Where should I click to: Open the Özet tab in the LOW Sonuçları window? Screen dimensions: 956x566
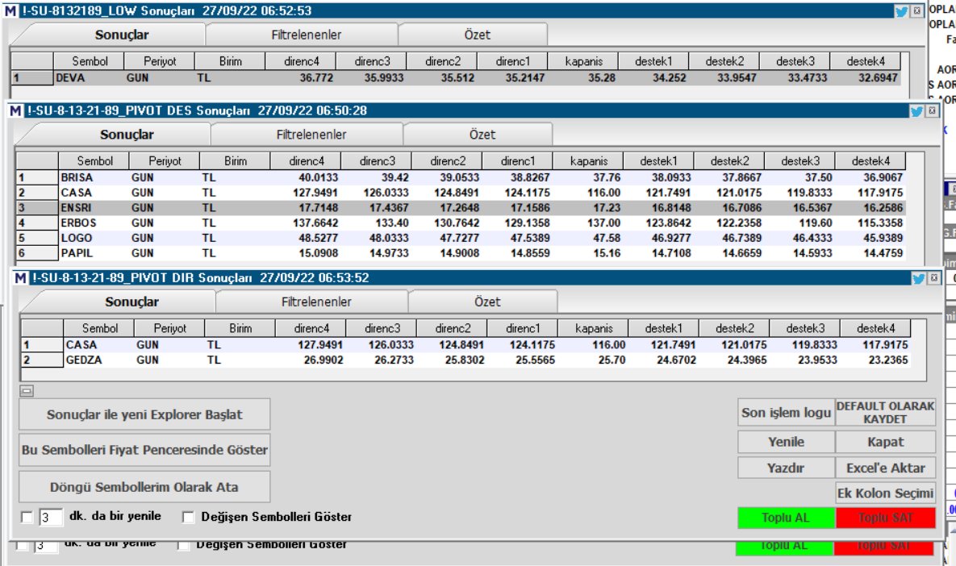[477, 35]
